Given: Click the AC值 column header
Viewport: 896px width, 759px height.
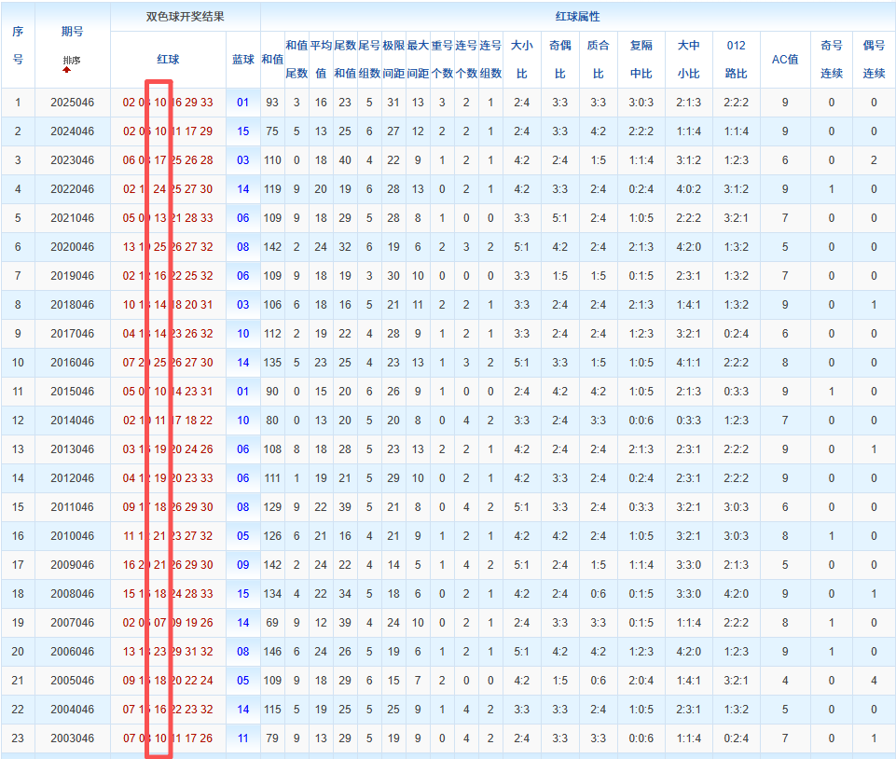Looking at the screenshot, I should pos(785,60).
